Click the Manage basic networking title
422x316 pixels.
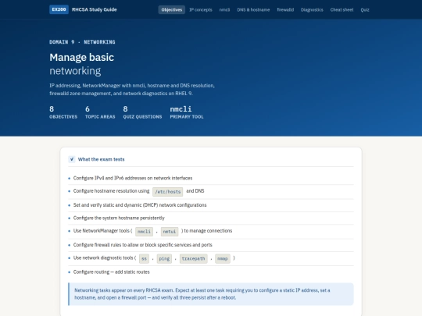(81, 64)
